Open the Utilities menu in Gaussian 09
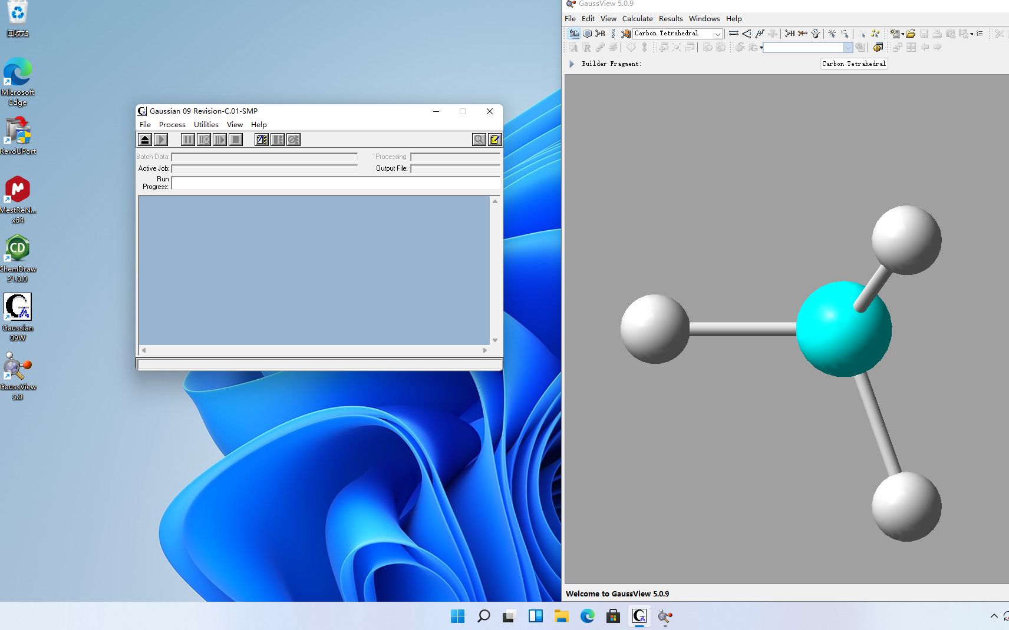 pyautogui.click(x=206, y=125)
